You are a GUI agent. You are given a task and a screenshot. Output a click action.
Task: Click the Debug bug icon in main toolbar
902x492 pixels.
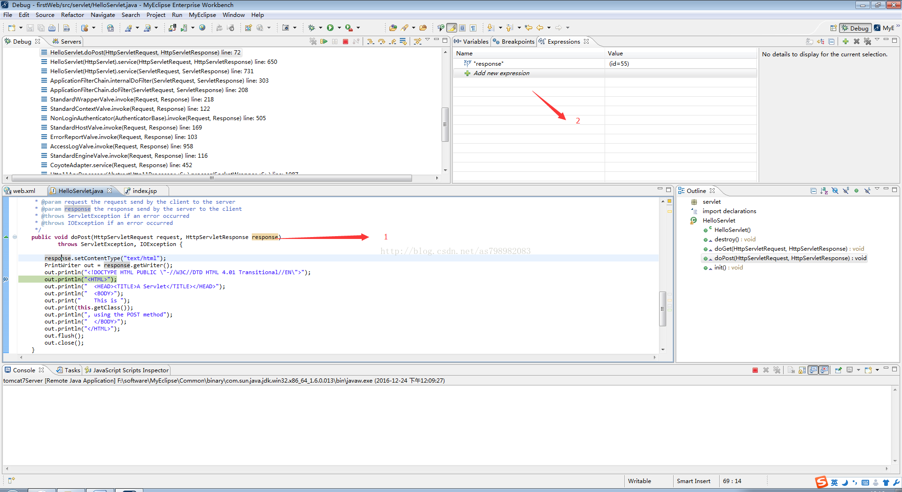[311, 28]
